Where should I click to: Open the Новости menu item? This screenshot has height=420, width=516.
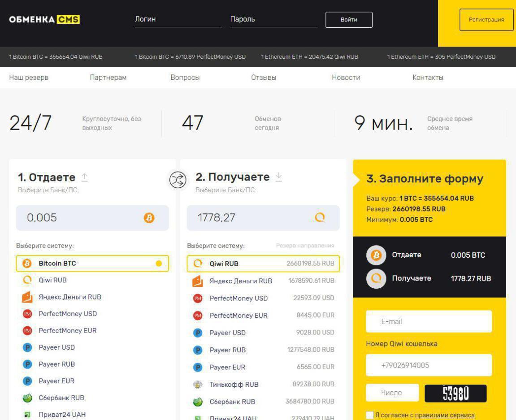point(346,78)
